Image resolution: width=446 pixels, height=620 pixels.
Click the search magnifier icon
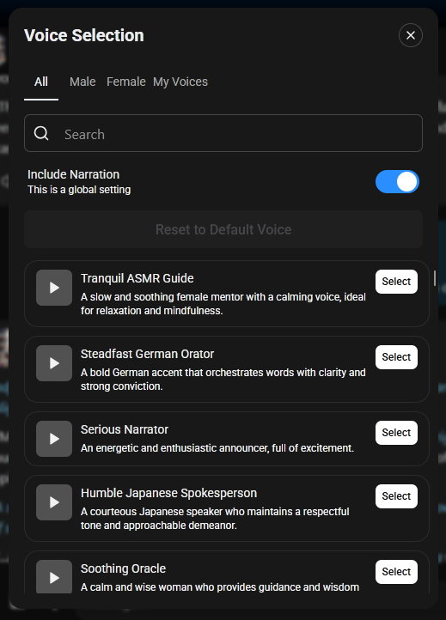click(x=41, y=133)
